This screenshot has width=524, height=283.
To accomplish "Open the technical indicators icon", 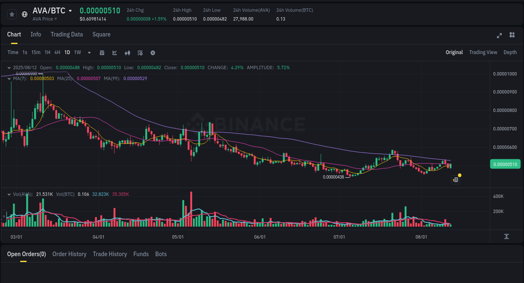I will click(140, 52).
